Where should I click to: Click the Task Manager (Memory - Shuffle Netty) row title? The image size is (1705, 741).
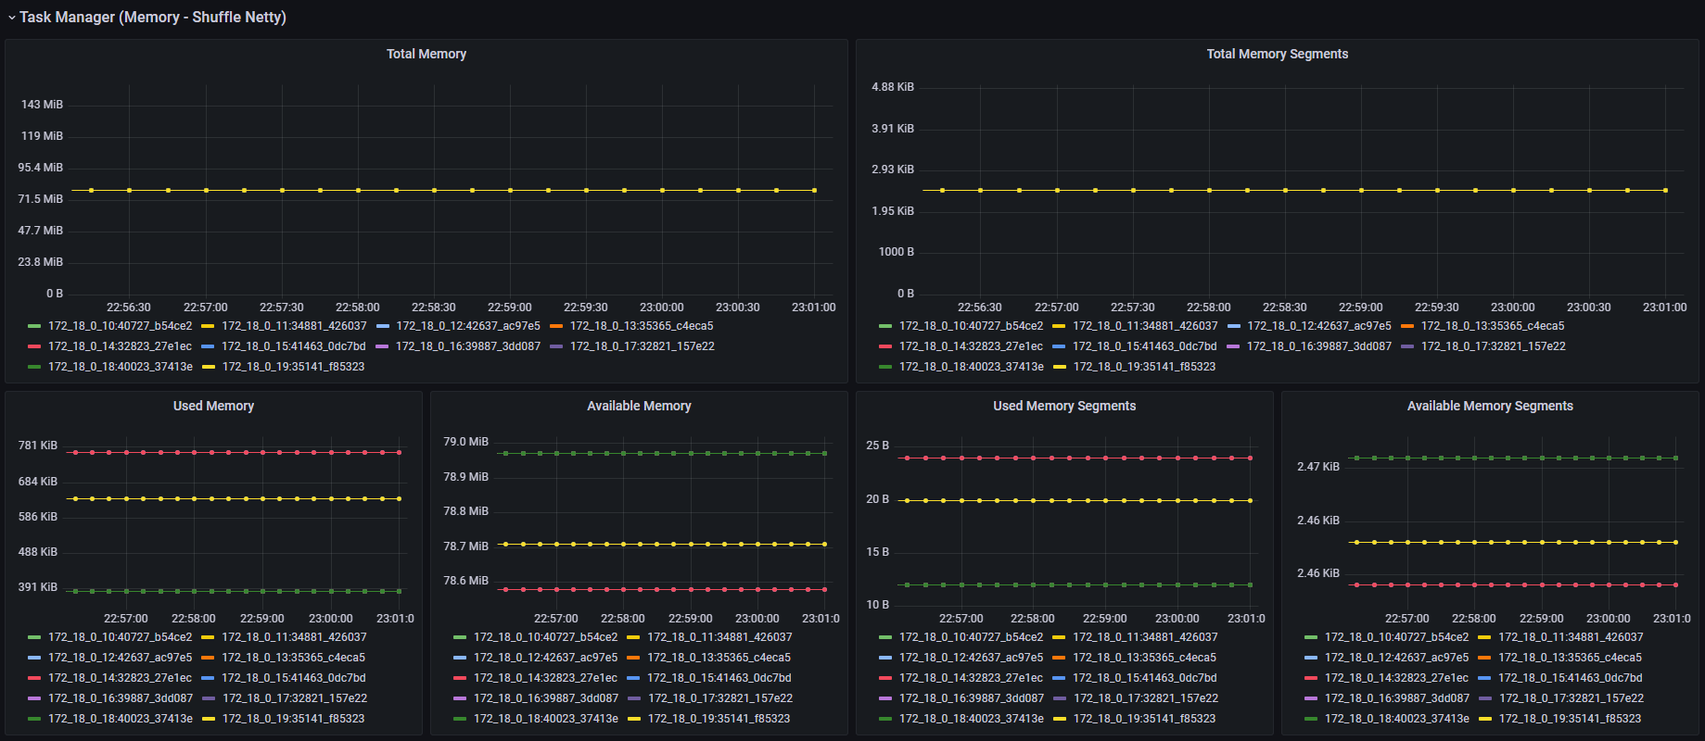click(x=153, y=17)
